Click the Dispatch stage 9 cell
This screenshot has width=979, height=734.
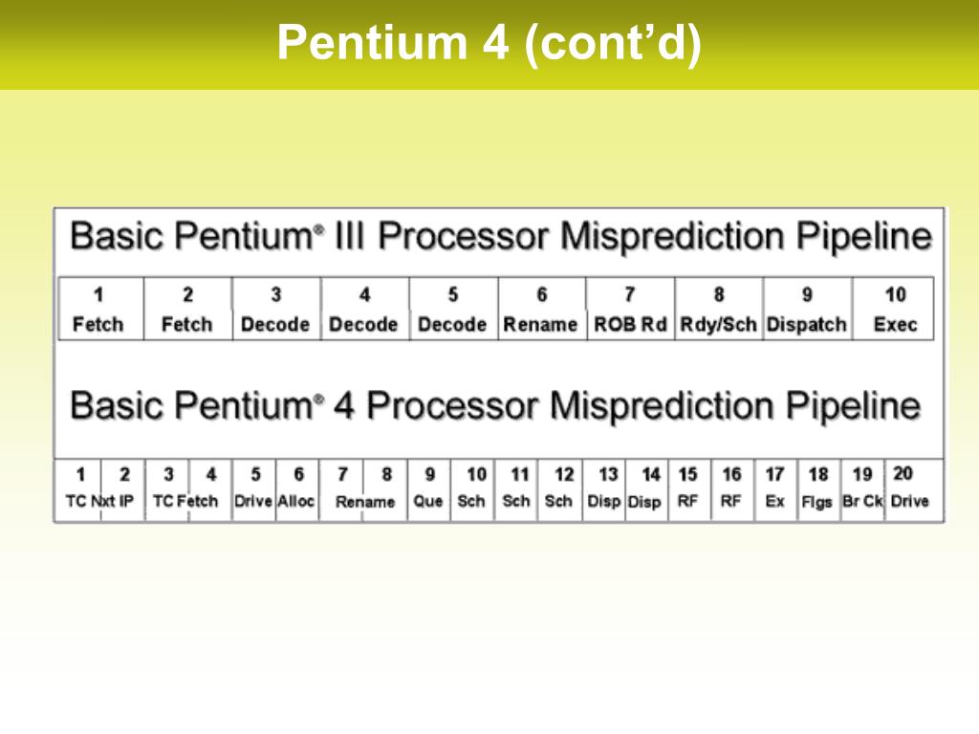(x=807, y=309)
